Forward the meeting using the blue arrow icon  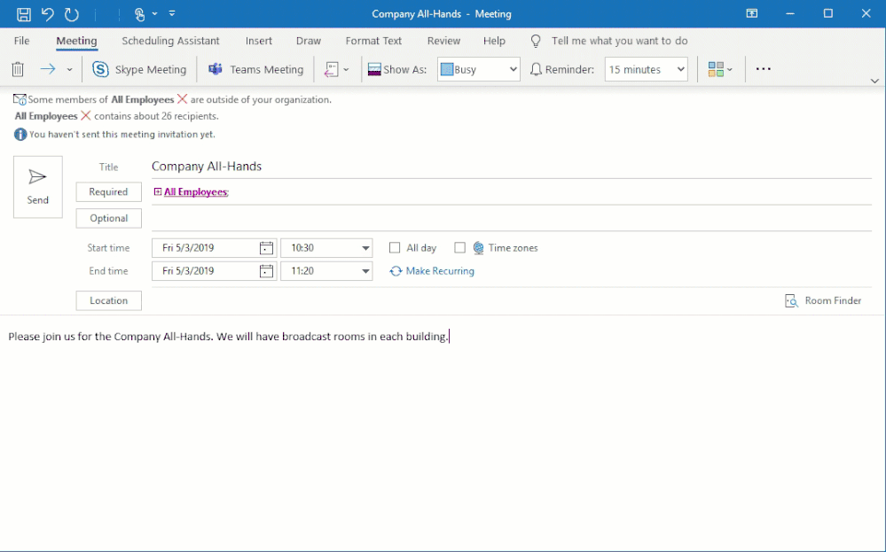(48, 69)
